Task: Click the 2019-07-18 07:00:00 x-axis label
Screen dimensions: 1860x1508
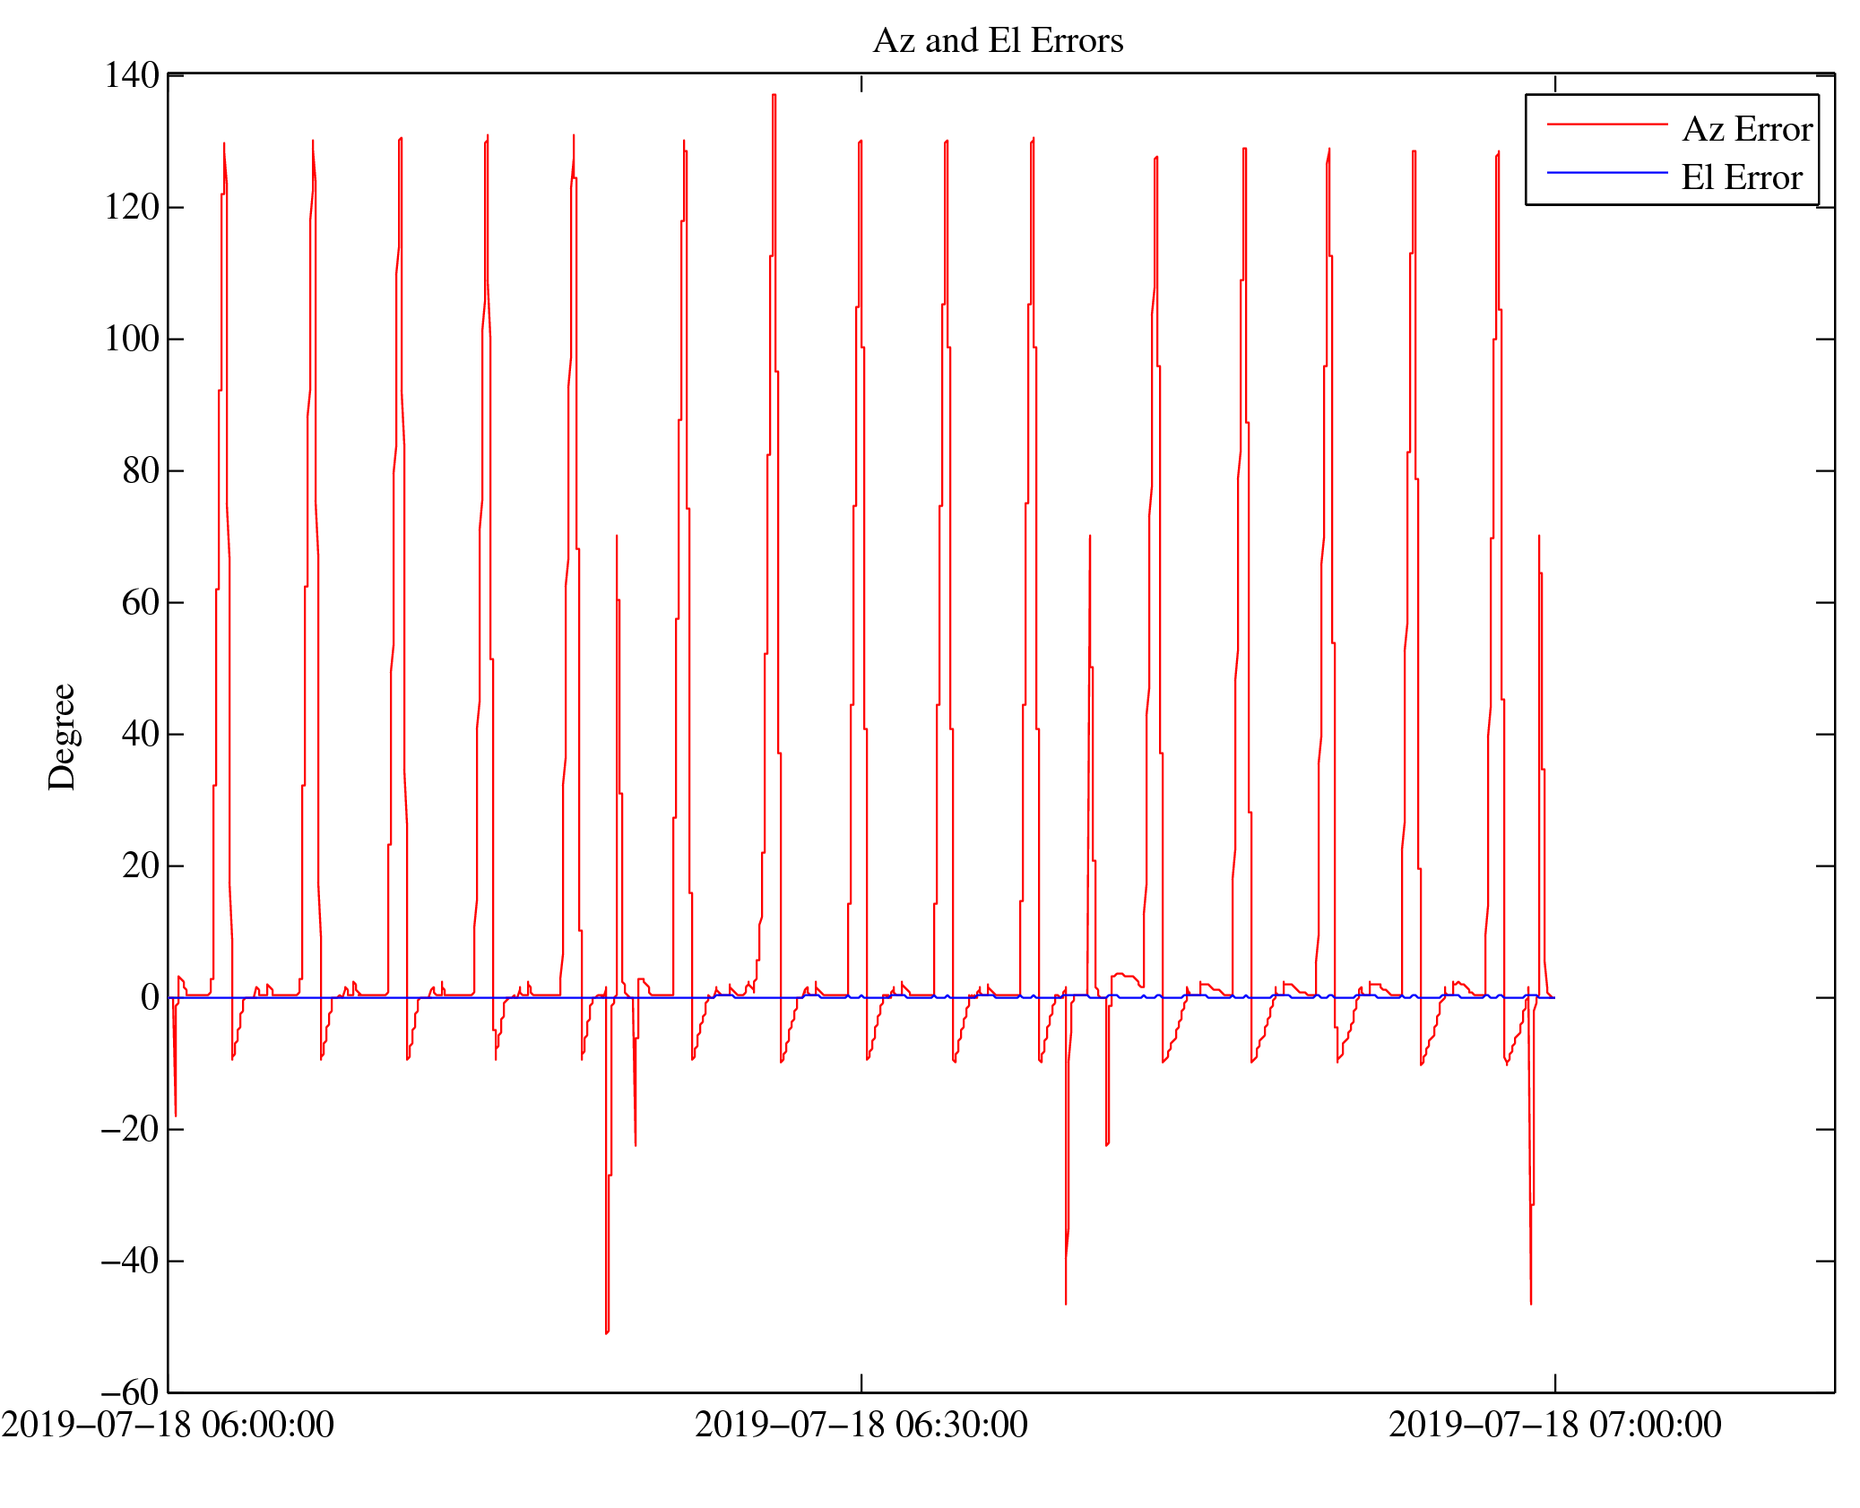Action: (1554, 1426)
